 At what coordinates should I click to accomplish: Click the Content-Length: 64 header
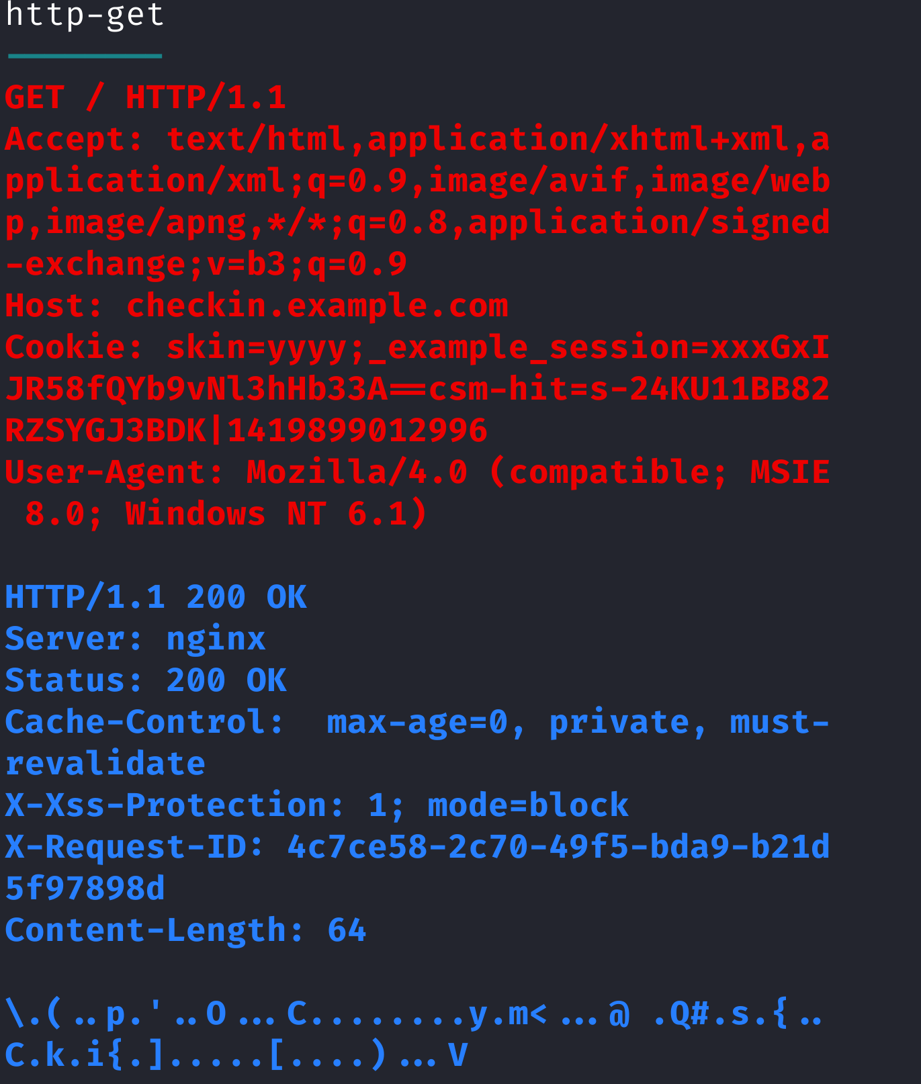point(186,931)
